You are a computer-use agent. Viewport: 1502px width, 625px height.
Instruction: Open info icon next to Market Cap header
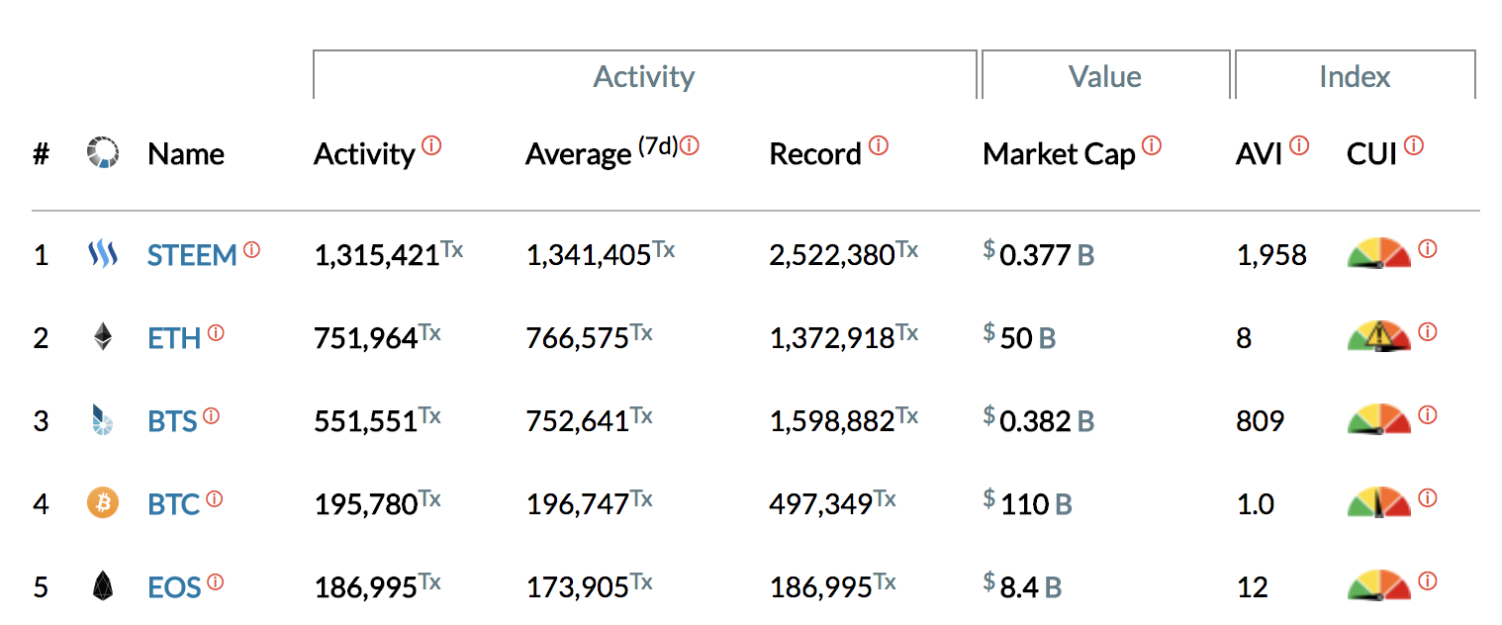1152,145
